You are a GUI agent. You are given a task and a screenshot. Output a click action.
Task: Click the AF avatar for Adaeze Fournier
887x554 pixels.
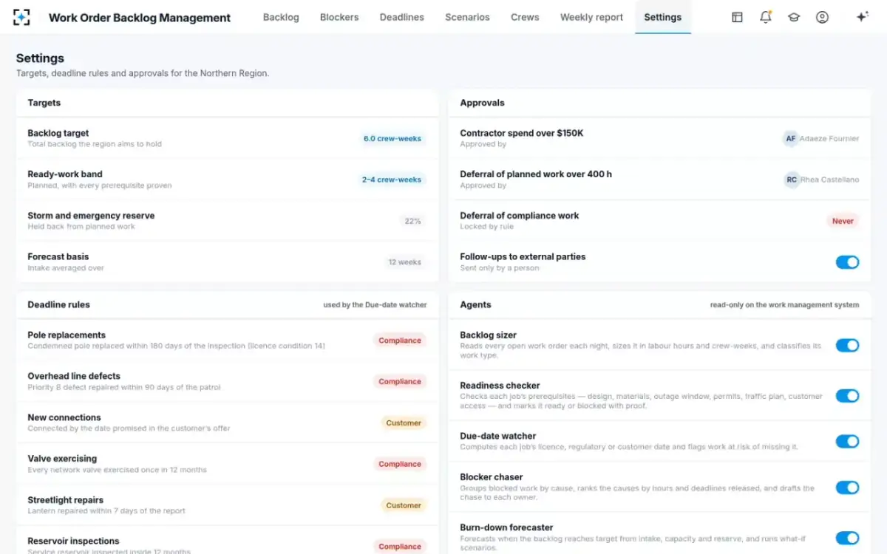[791, 138]
